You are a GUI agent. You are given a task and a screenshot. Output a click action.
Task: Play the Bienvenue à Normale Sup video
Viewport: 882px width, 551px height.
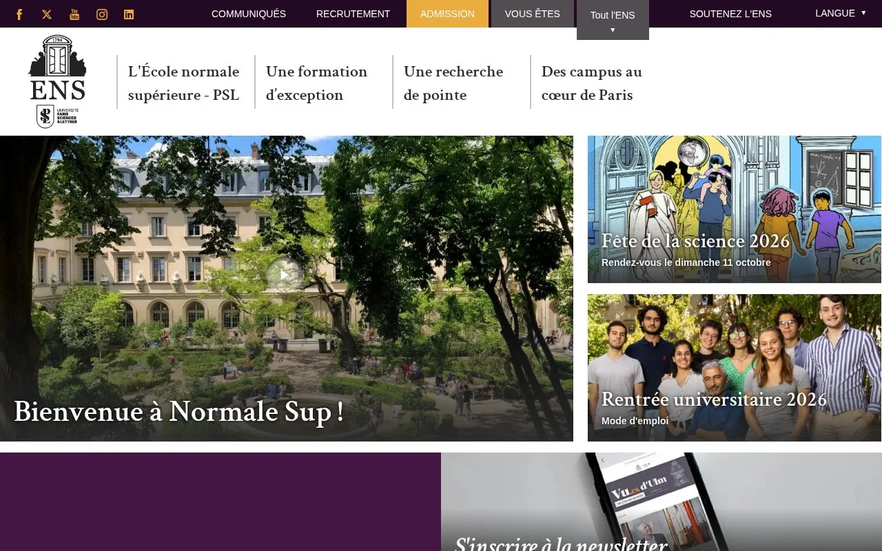tap(285, 275)
